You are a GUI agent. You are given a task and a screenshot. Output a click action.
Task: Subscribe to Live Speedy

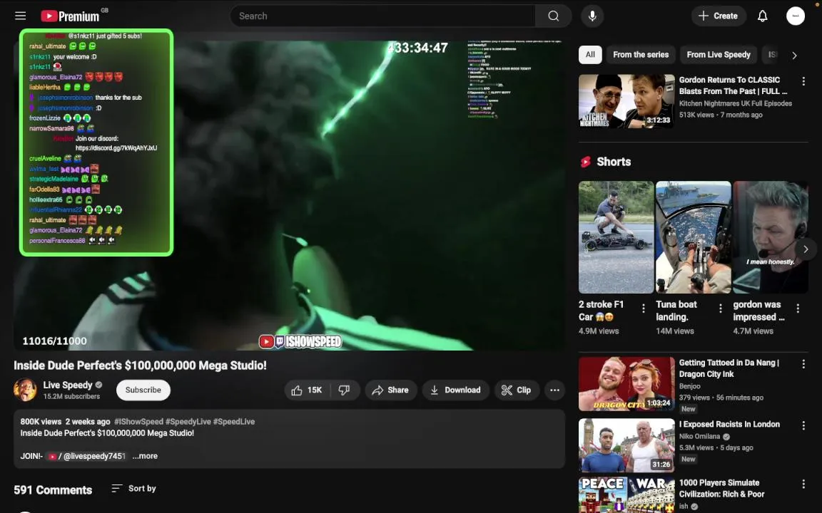coord(143,390)
